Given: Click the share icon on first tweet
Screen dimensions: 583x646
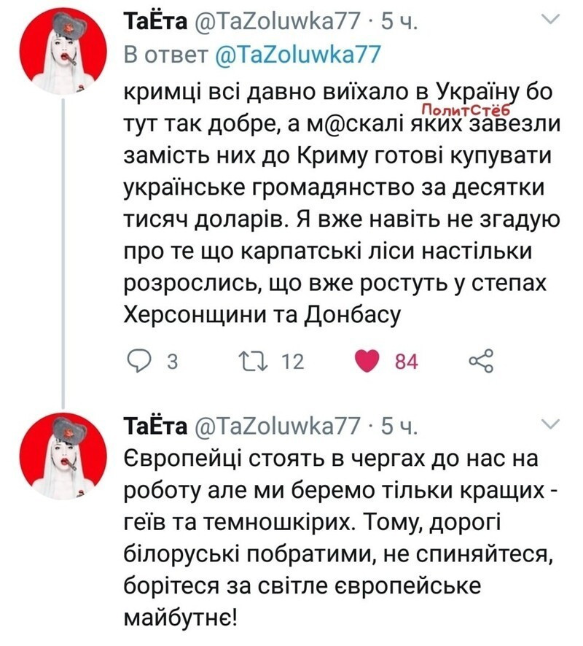Looking at the screenshot, I should click(481, 361).
